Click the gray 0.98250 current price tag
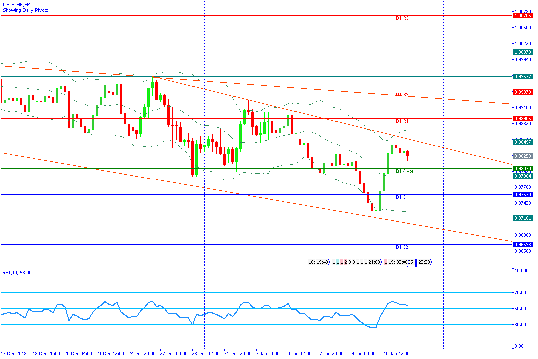The width and height of the screenshot is (538, 359). tap(523, 156)
